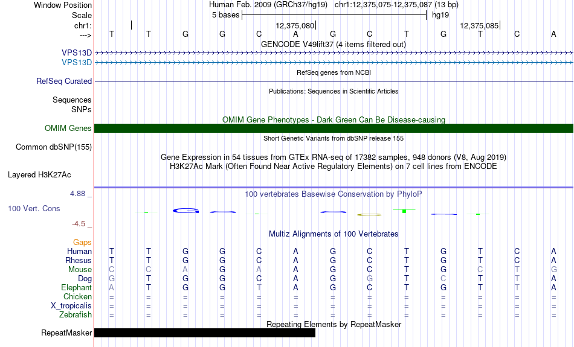The image size is (574, 347).
Task: Click the Rhesus species label
Action: [79, 260]
